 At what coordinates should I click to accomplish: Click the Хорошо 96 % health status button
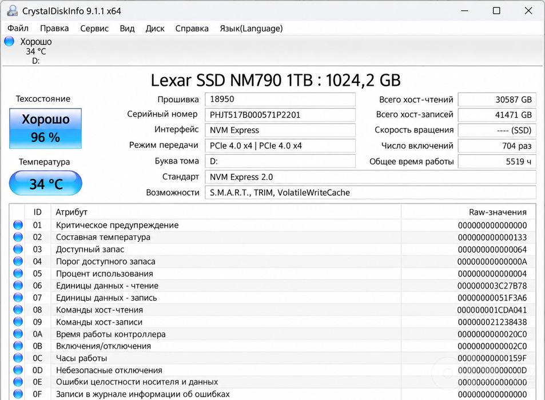pos(46,129)
